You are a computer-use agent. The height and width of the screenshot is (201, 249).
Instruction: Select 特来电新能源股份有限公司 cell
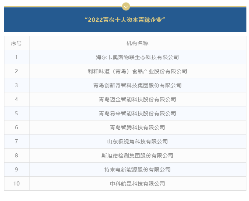pyautogui.click(x=138, y=170)
